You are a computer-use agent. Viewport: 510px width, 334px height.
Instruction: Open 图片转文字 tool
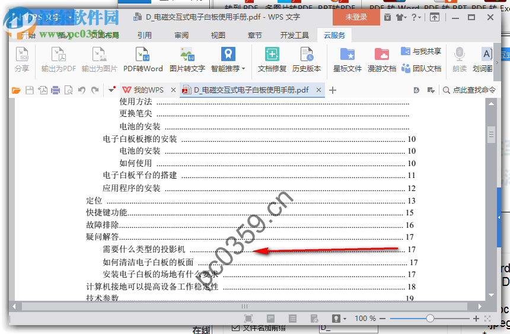pyautogui.click(x=187, y=59)
